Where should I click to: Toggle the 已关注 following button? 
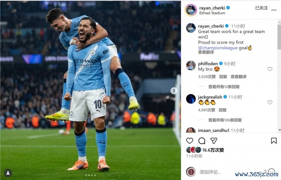point(262,8)
